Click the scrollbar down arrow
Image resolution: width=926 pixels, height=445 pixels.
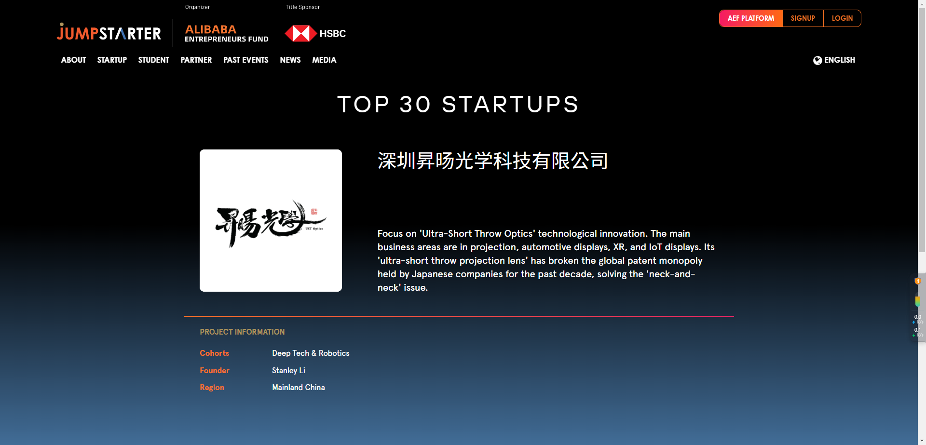point(922,441)
